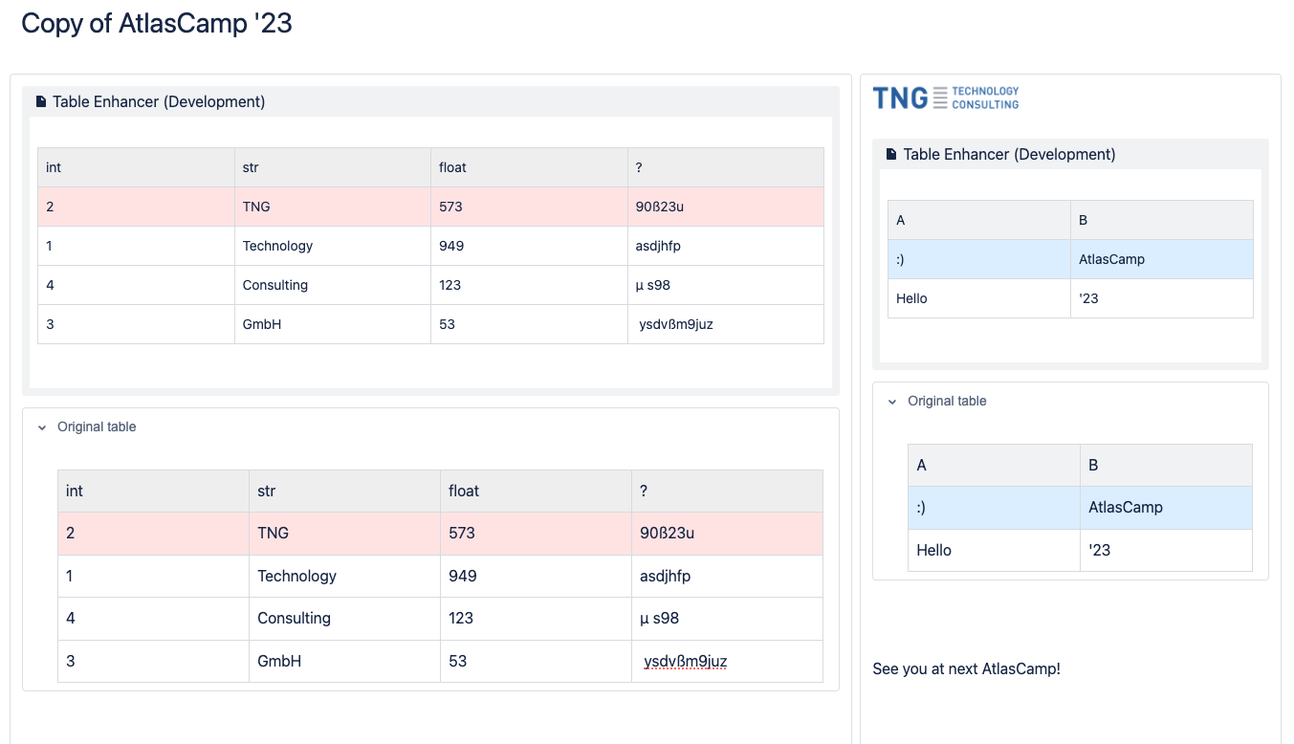Screen dimensions: 1294x744
Task: Click the 'Original table' label under the large enhanced table
Action: [x=97, y=427]
